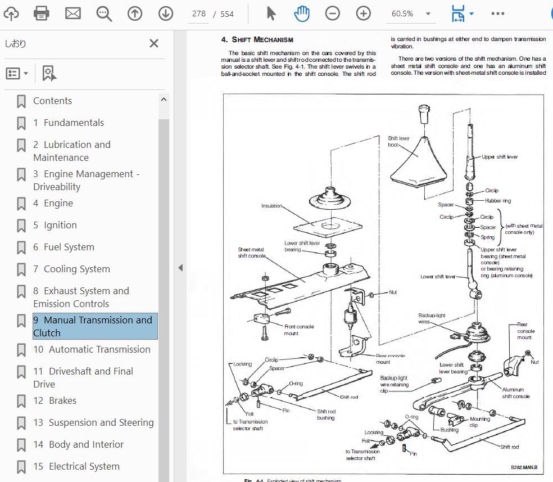
Task: Open bookmark 10 Automatic Transmission
Action: click(x=92, y=349)
